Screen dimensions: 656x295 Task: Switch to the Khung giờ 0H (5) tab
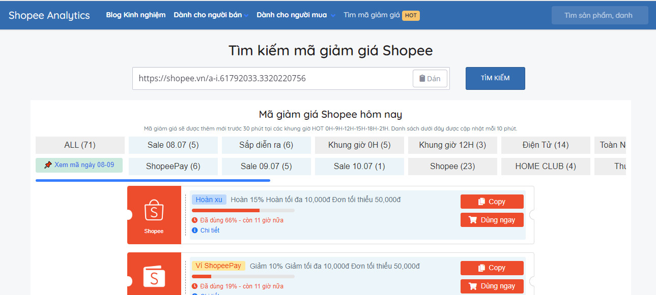pos(359,145)
